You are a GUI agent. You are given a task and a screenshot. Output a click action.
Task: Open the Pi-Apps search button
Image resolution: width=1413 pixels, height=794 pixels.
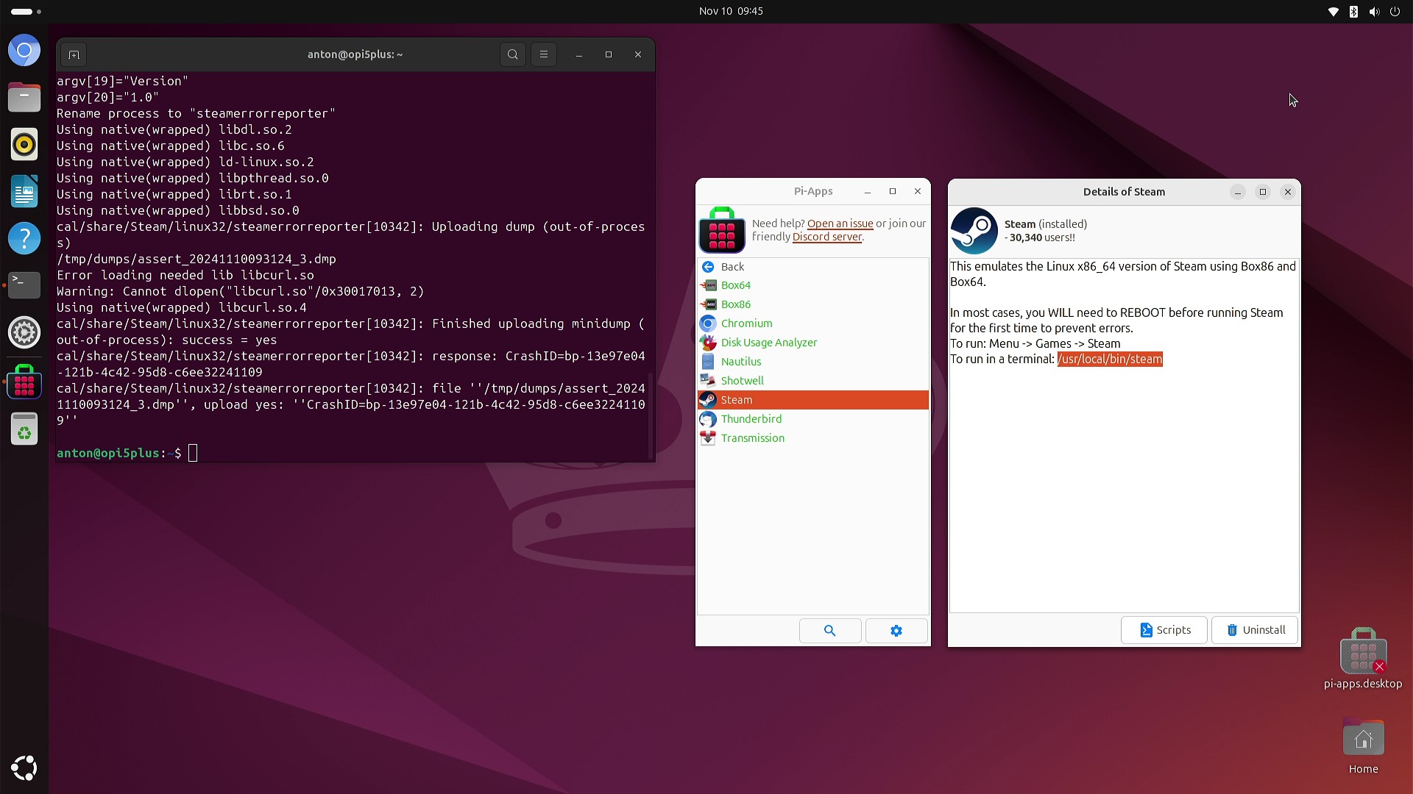(x=829, y=631)
